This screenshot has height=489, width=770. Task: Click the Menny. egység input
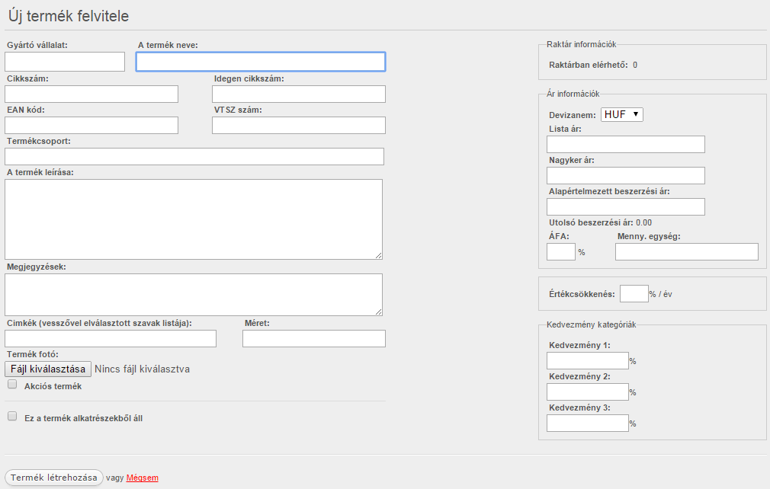click(686, 251)
